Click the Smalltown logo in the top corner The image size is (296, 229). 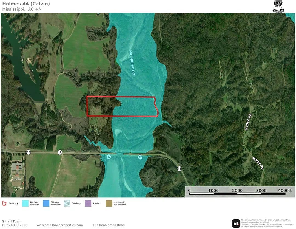[x=278, y=6]
